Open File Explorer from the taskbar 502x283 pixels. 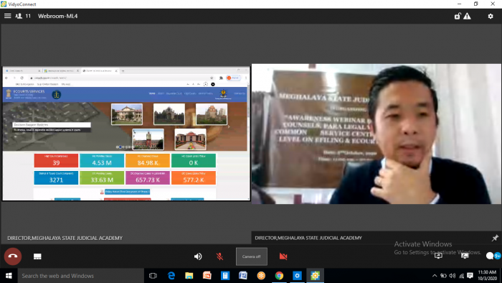pyautogui.click(x=189, y=276)
